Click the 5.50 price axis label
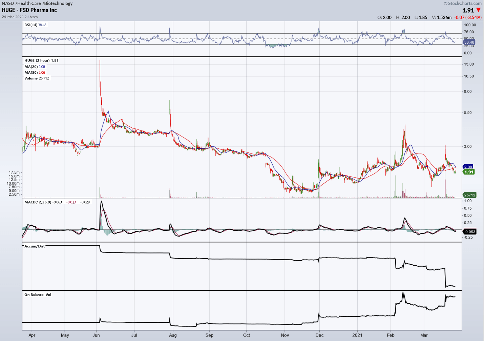Viewport: 484px width, 341px height. tap(468, 113)
